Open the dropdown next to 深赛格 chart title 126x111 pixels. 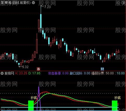[33, 3]
